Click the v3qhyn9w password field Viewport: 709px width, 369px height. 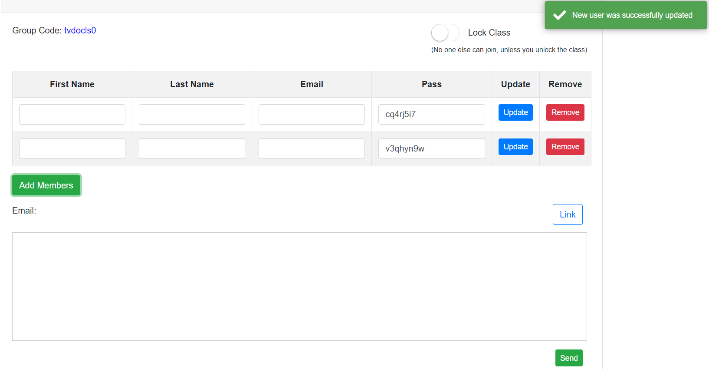coord(431,148)
